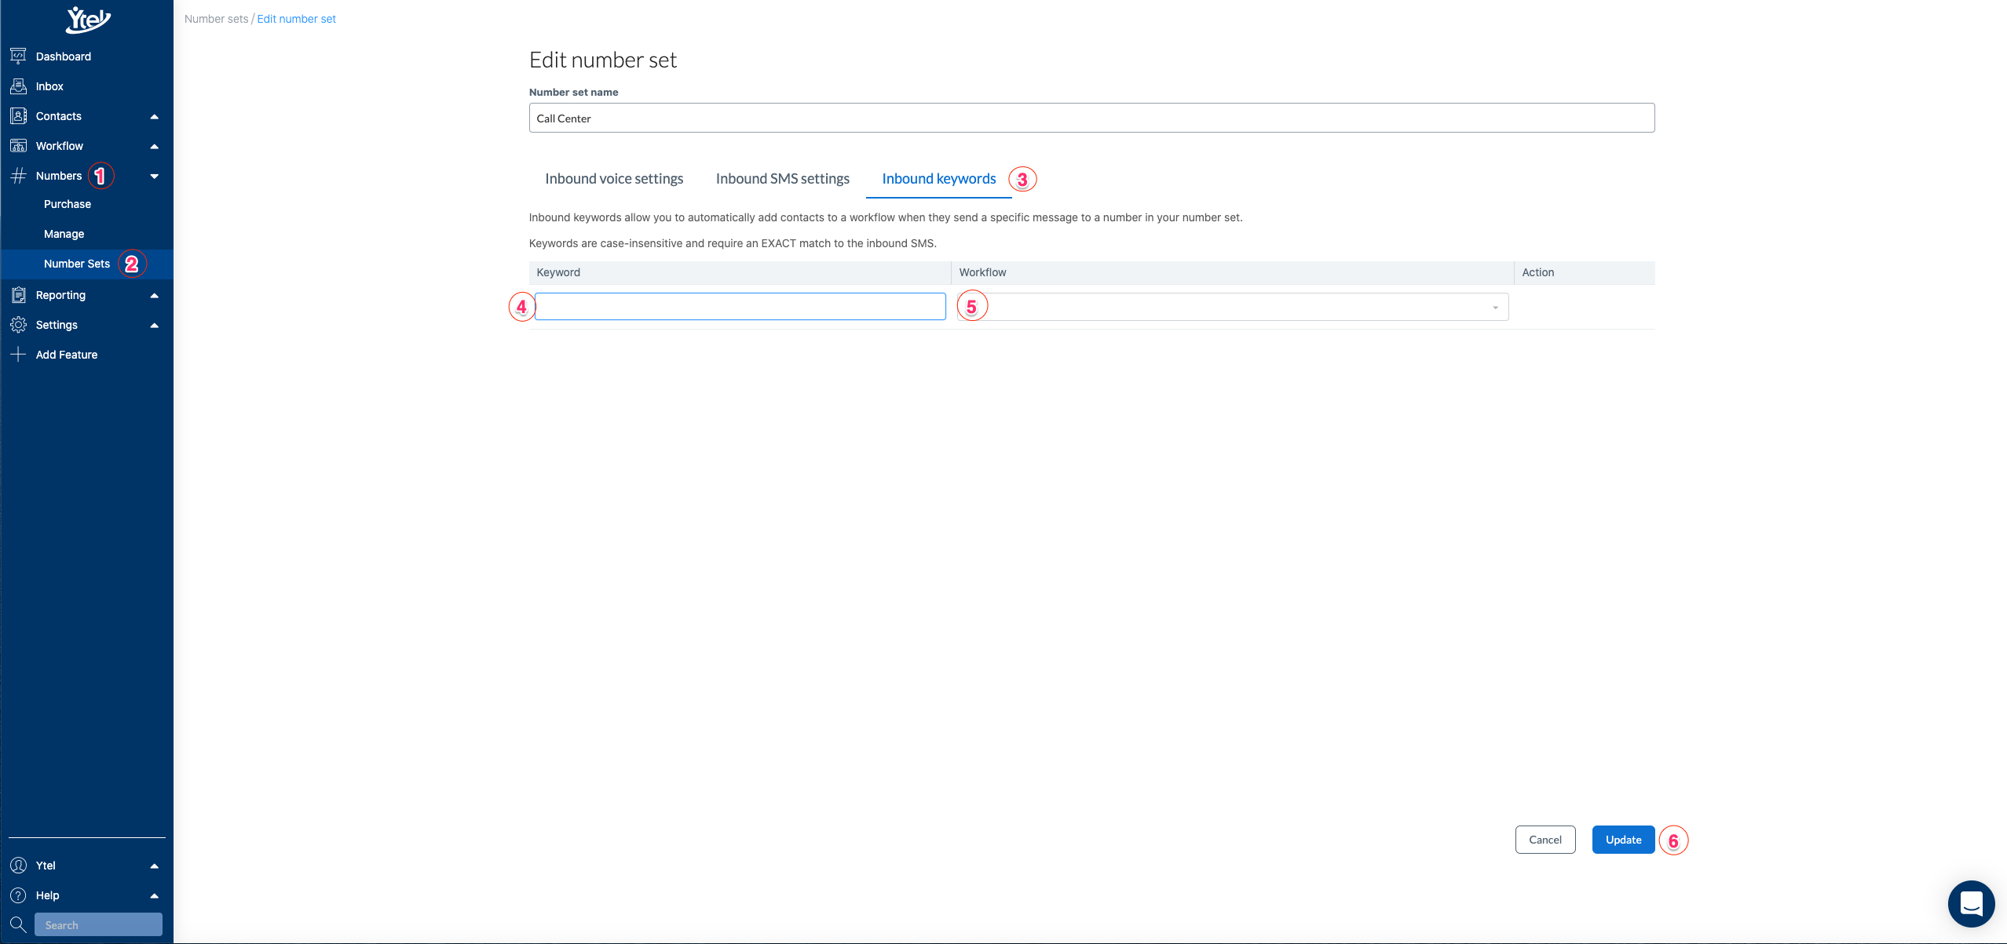Click the Ytel logo at the top
The width and height of the screenshot is (2007, 944).
click(86, 19)
